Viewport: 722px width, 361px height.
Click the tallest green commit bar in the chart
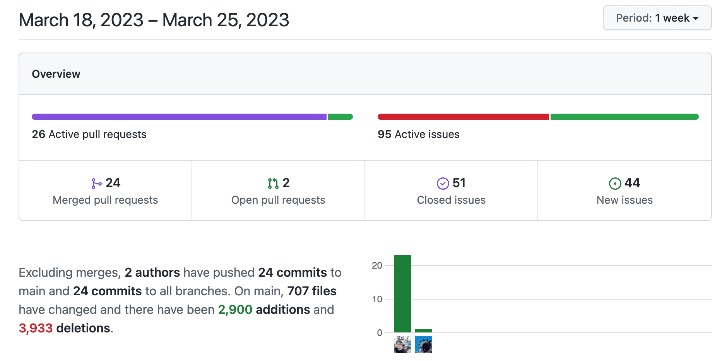click(x=402, y=294)
